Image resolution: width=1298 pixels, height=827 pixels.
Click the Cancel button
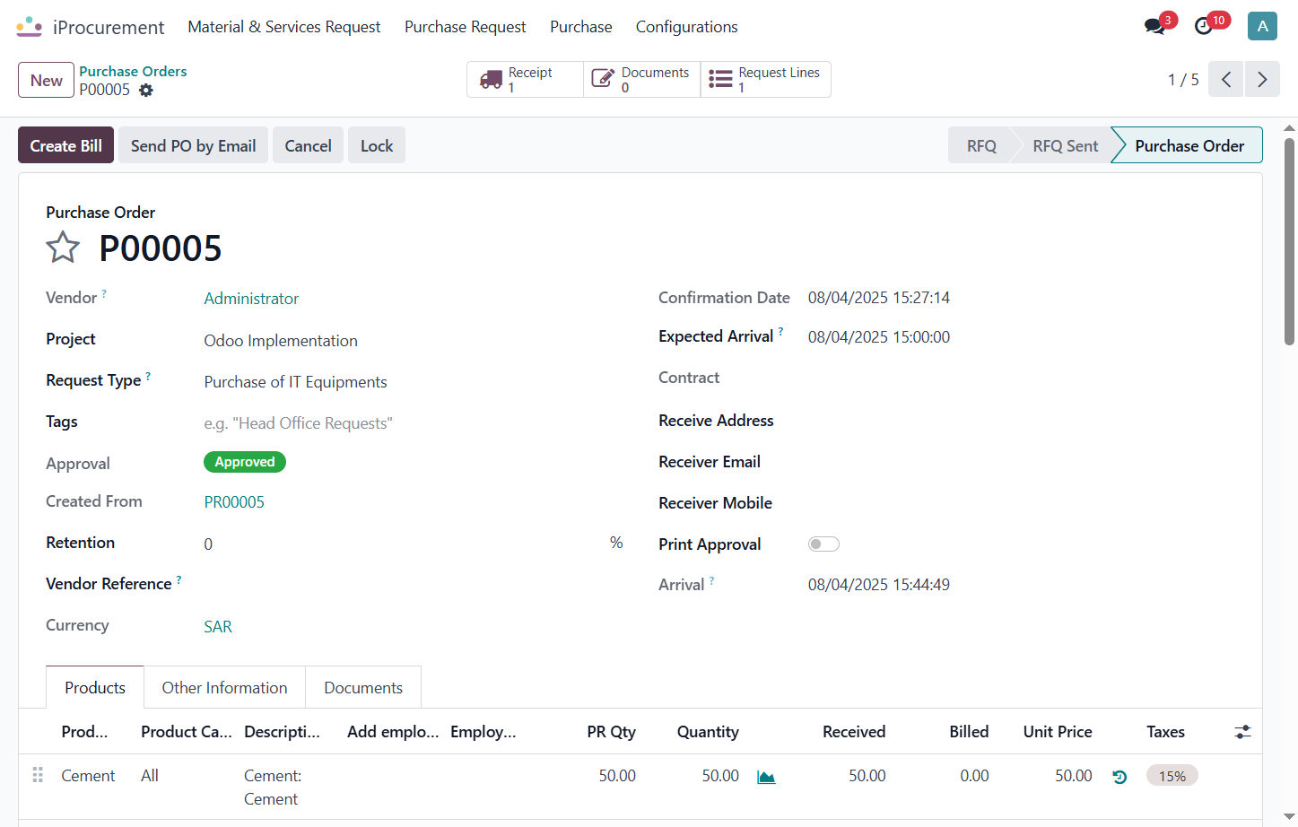click(308, 145)
